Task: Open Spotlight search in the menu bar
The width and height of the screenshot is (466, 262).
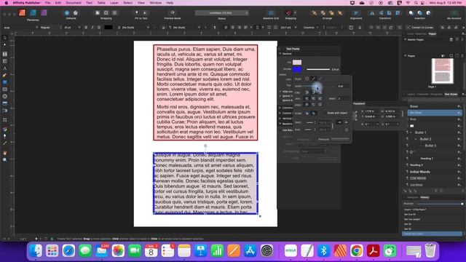Action: (416, 3)
